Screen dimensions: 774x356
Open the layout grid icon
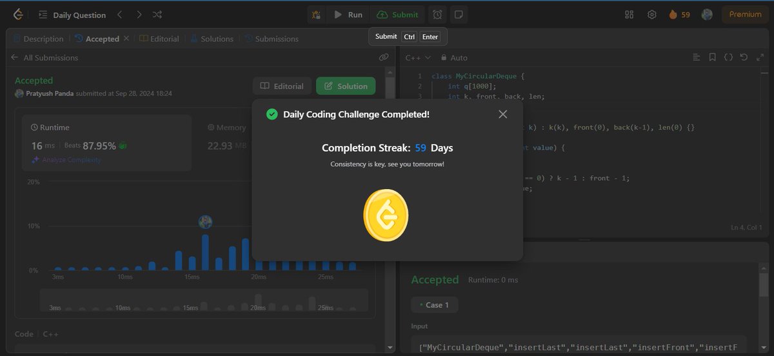pos(630,14)
